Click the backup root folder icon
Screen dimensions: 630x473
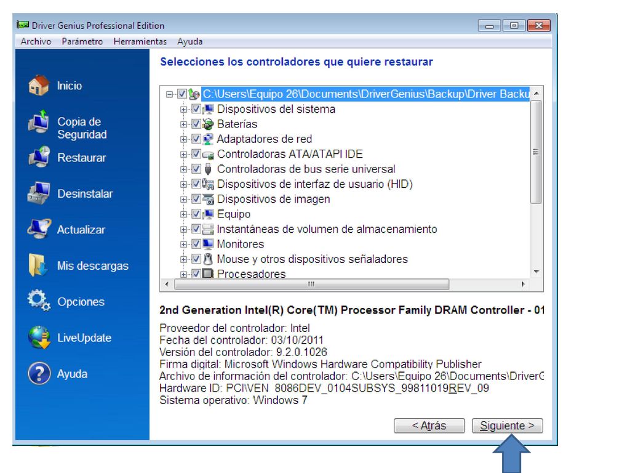pos(194,94)
